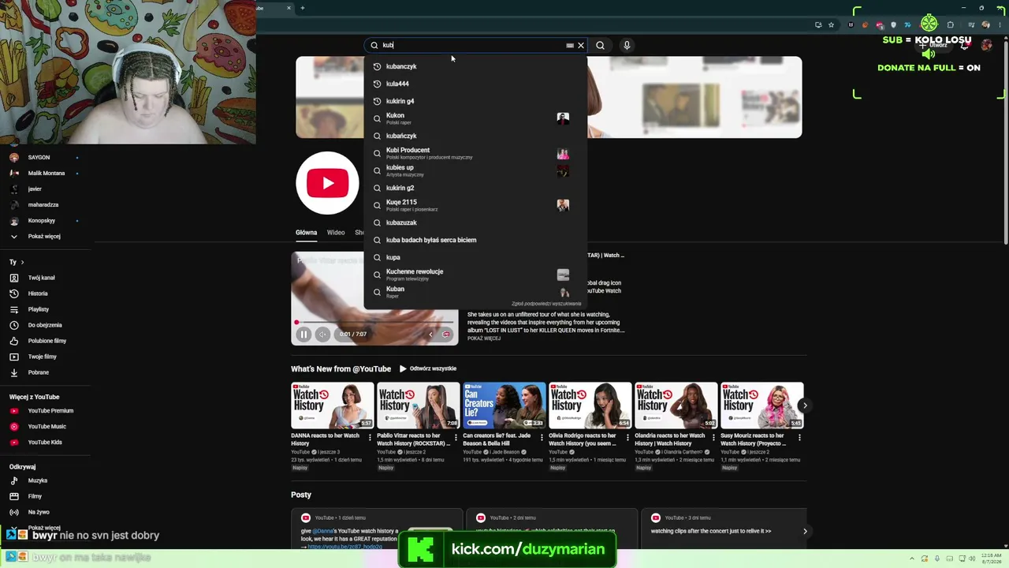Open options menu for DANNA video

370,437
